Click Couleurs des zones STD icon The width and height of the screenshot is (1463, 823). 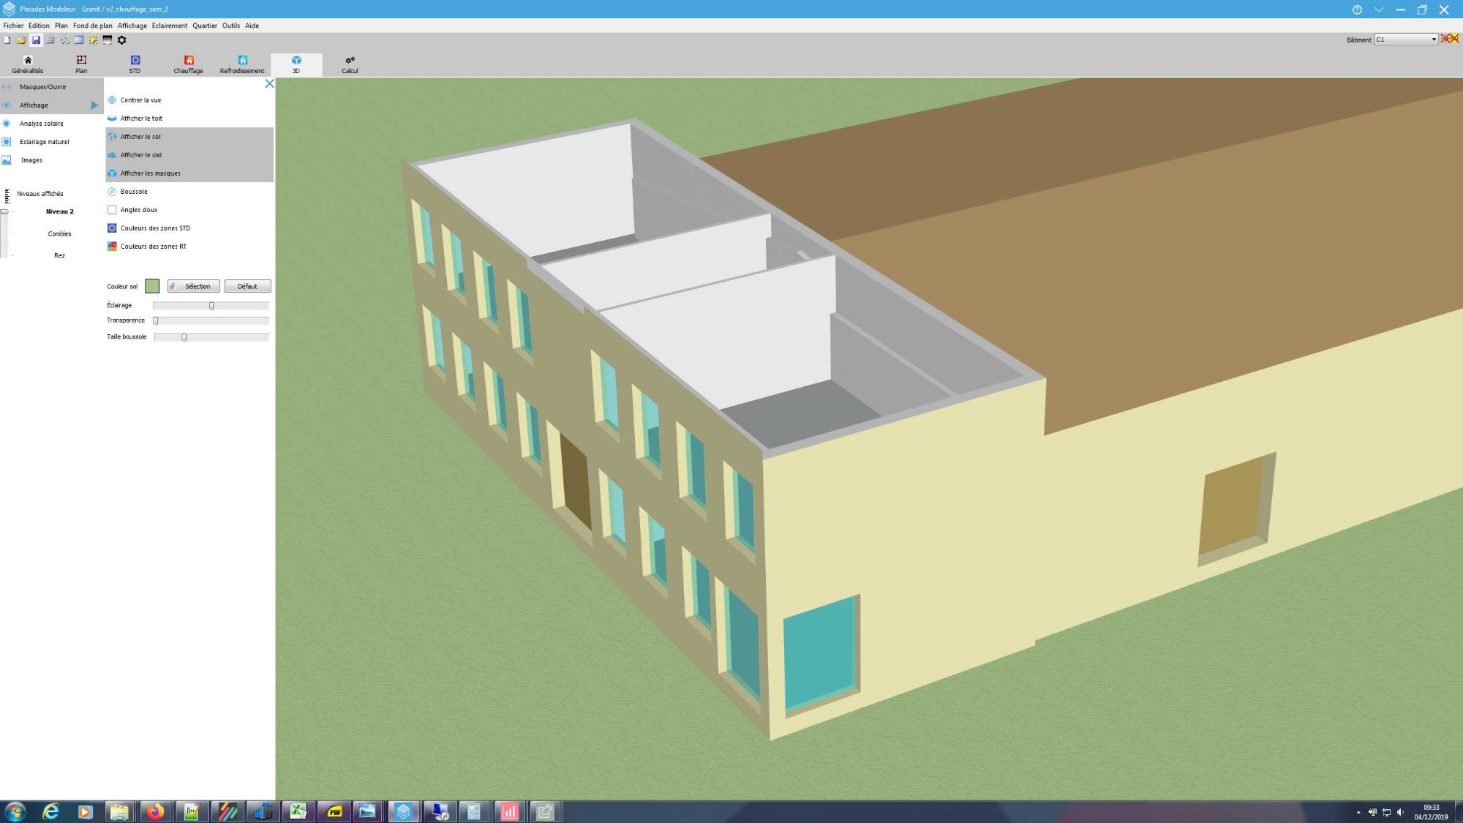[x=112, y=228]
